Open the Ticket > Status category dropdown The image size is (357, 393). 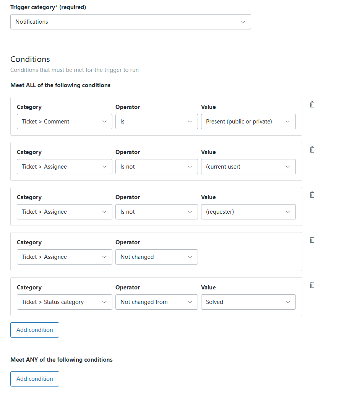pos(64,302)
